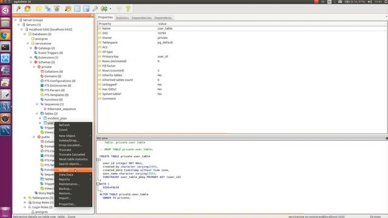Click the maintenance wrench toolbar icon

95,8
